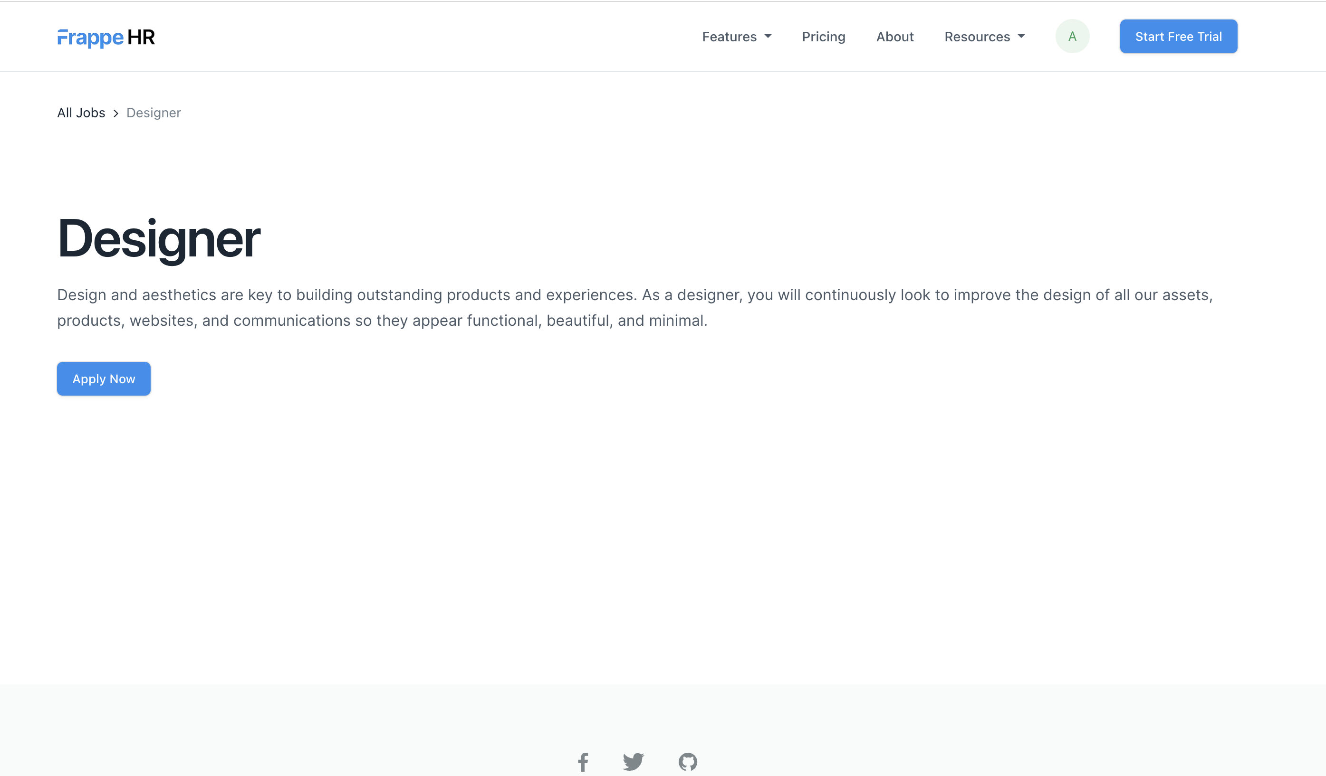Open the Twitter bird icon
Screen dimensions: 1326x776
click(634, 762)
